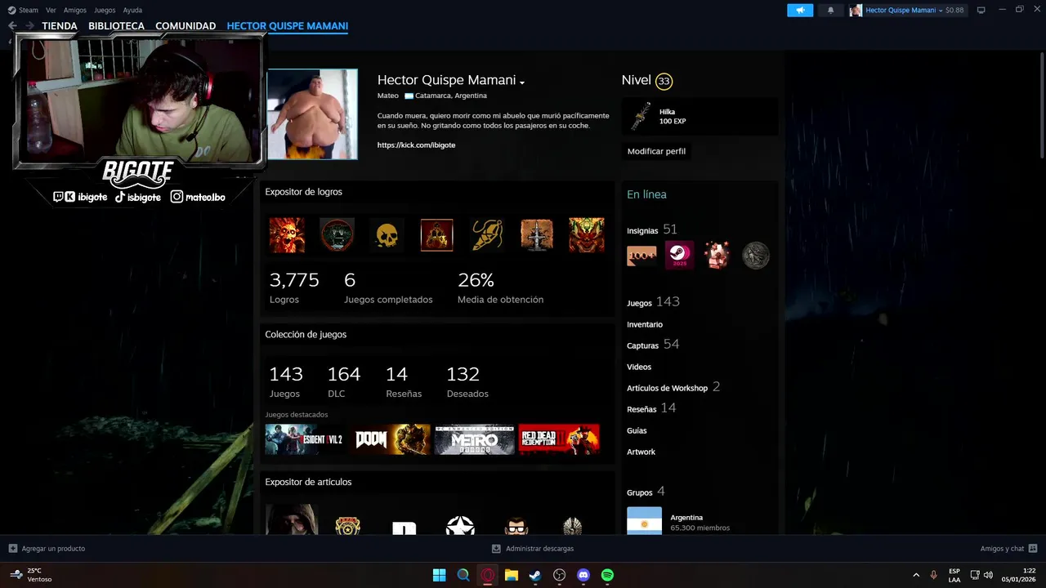The image size is (1046, 588).
Task: Open the Argentina group link
Action: point(686,518)
